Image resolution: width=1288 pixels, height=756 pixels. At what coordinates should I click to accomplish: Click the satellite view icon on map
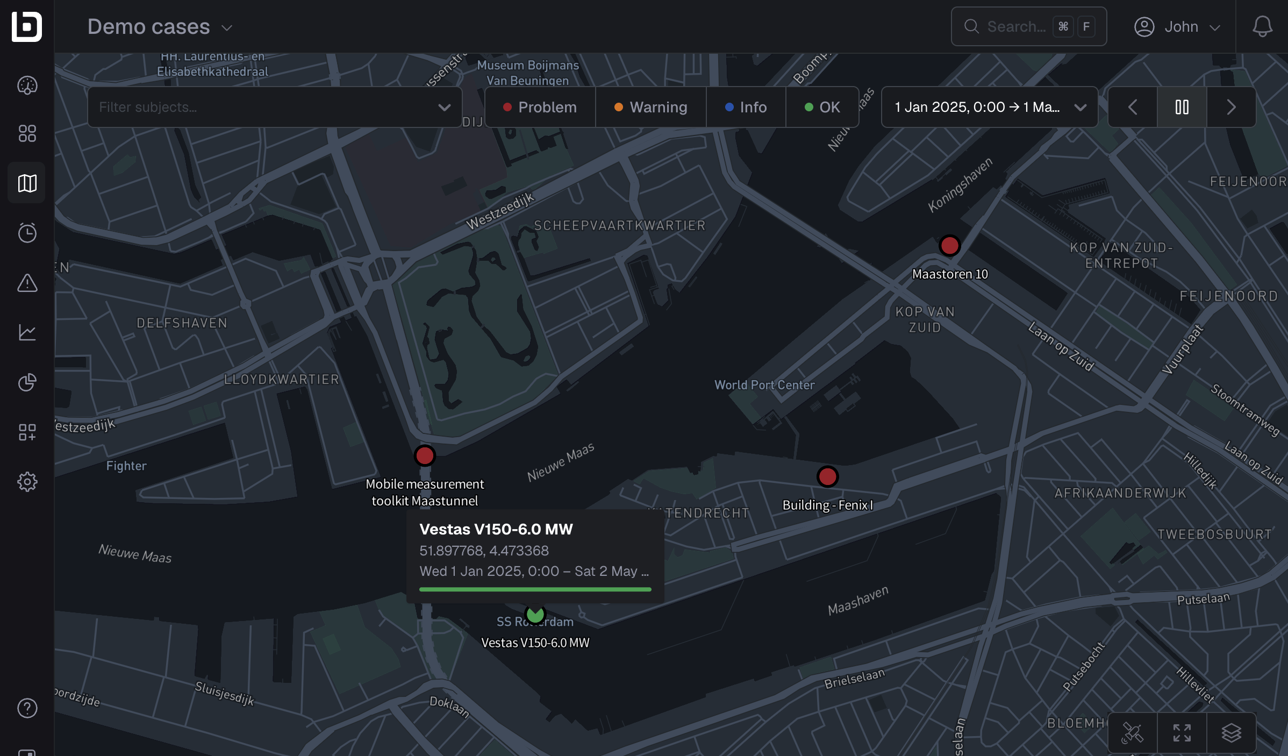[1133, 733]
